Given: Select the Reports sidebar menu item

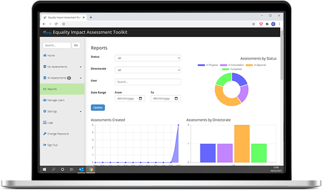Looking at the screenshot, I should (x=52, y=89).
